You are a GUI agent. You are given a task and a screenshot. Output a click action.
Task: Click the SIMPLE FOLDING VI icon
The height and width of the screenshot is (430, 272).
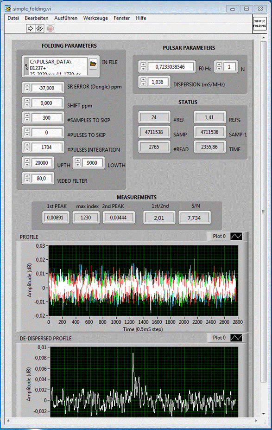point(259,24)
